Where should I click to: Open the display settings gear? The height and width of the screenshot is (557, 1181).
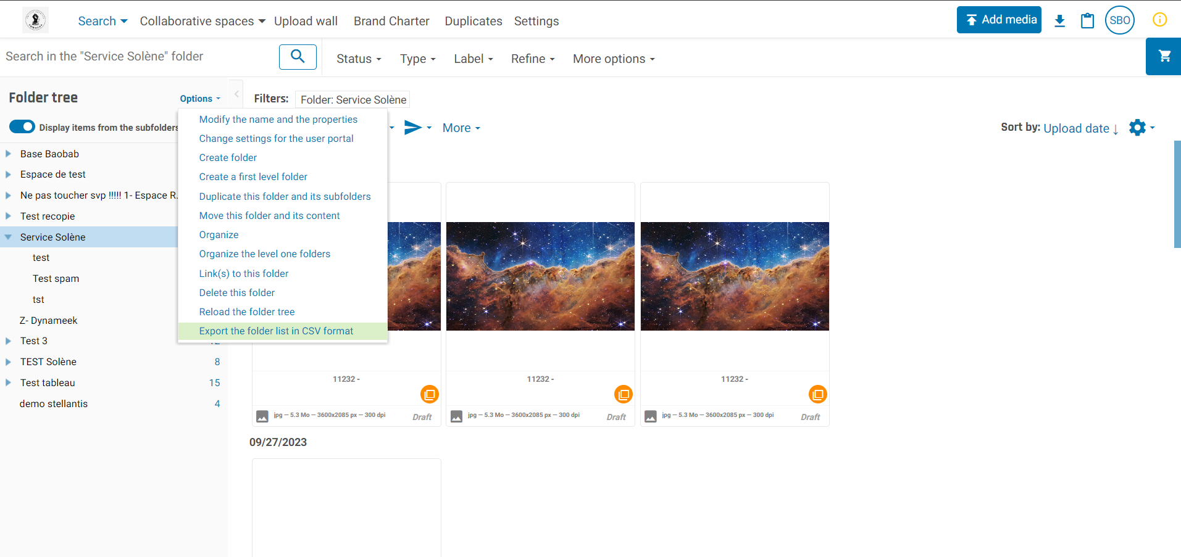(x=1137, y=128)
